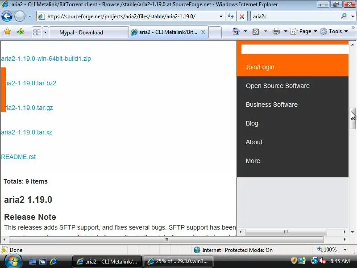Switch to the Mypal - Download tab
357x268 pixels.
[89, 32]
